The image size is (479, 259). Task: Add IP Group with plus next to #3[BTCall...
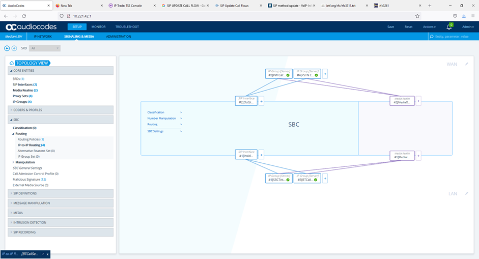coord(325,179)
